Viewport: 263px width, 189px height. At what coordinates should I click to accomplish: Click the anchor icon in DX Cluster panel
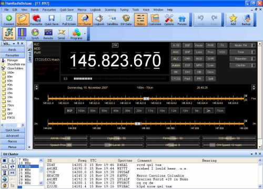(x=12, y=160)
